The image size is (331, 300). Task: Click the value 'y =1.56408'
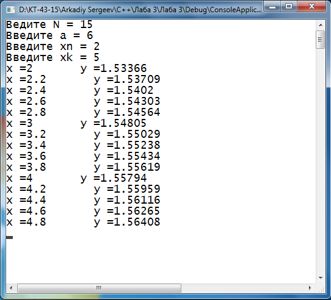pos(127,222)
